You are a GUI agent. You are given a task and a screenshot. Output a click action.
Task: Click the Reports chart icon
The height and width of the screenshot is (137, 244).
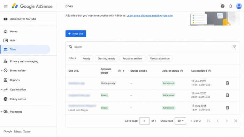click(x=6, y=80)
